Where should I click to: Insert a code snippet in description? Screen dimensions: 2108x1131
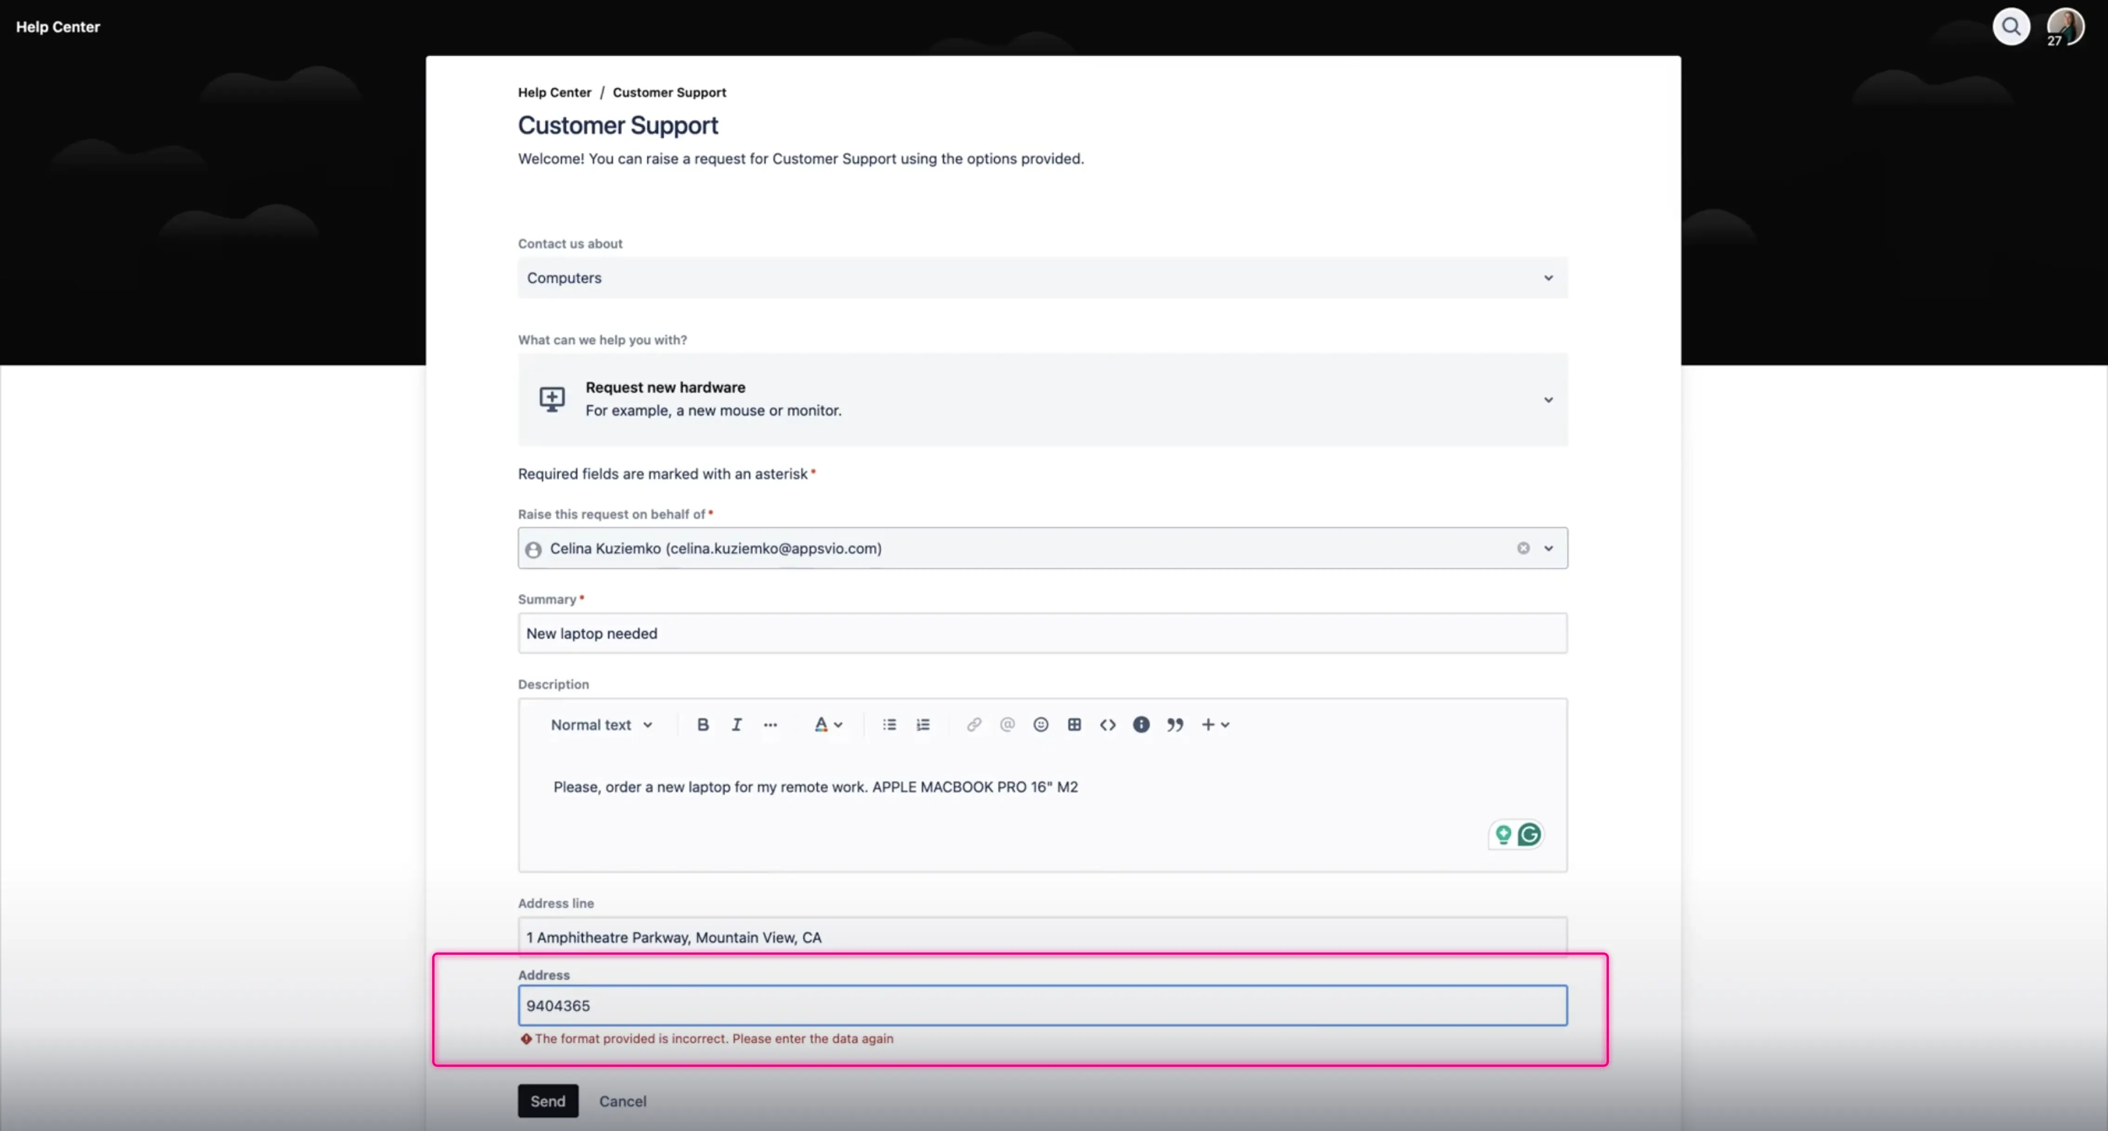click(x=1107, y=724)
